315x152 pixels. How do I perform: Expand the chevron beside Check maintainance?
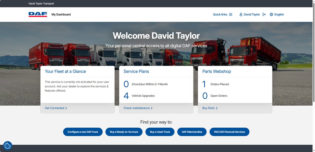[x=152, y=108]
